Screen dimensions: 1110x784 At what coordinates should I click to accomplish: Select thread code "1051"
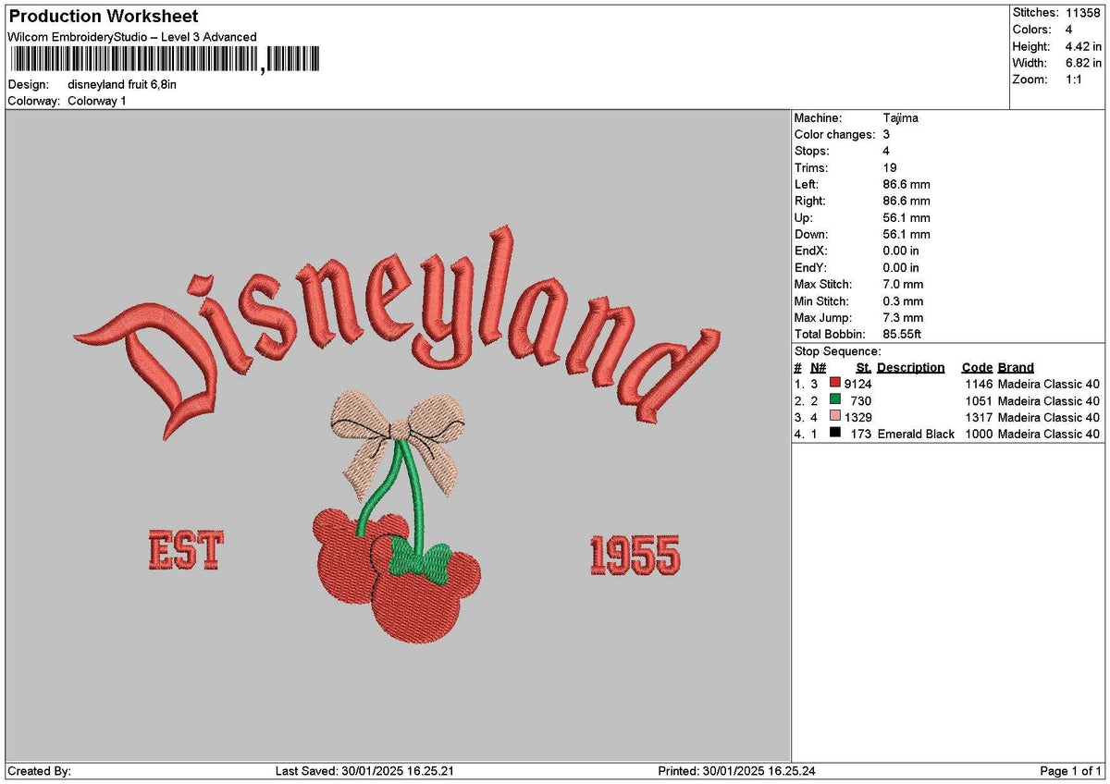click(x=978, y=400)
